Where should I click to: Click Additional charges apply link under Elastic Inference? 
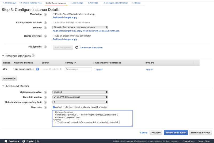pyautogui.click(x=65, y=39)
